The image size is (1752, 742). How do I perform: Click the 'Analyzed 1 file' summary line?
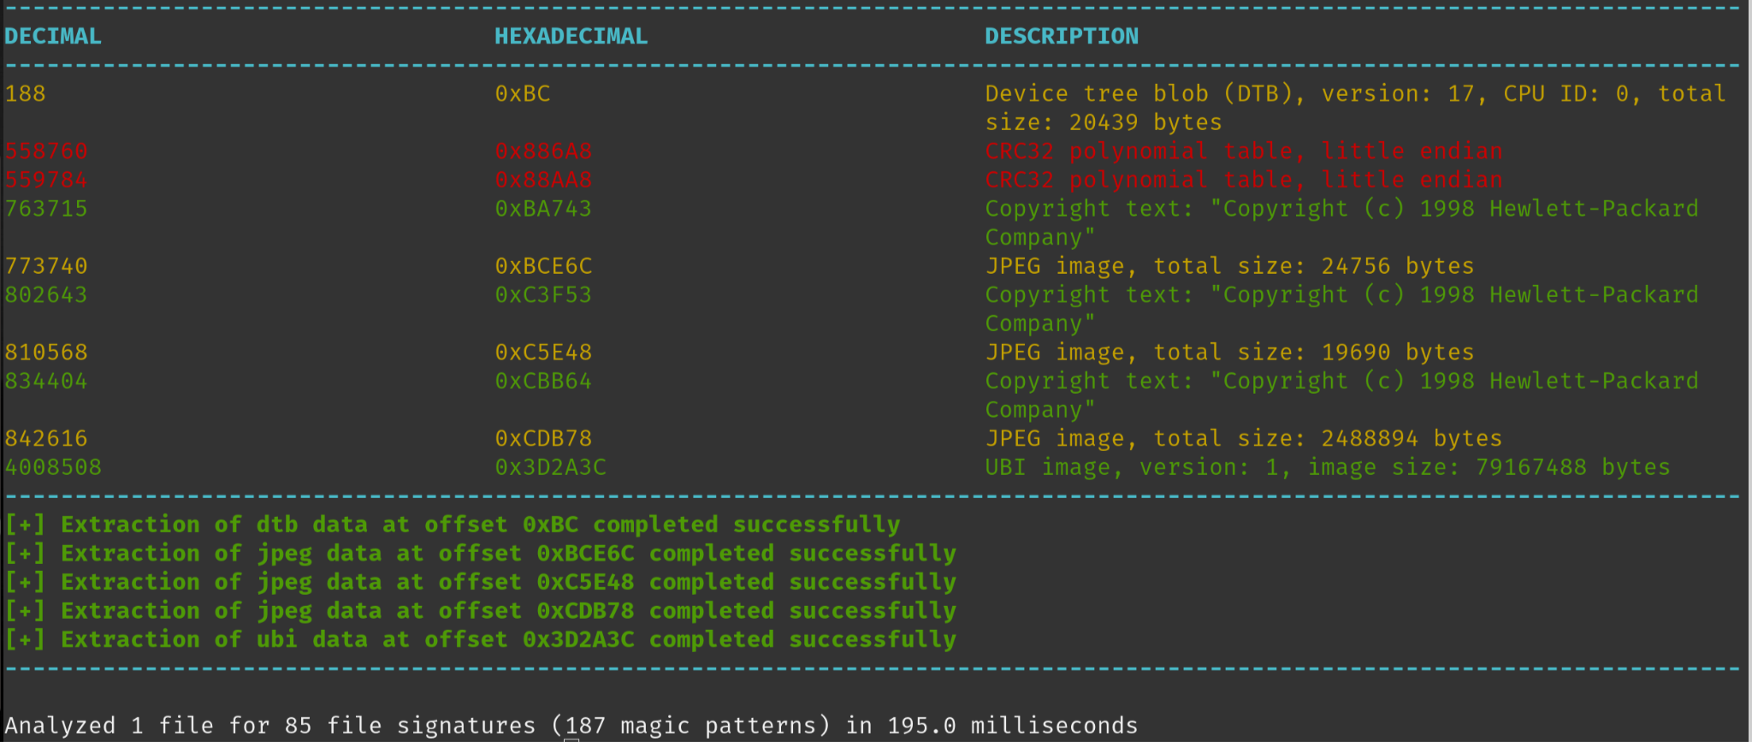(571, 726)
